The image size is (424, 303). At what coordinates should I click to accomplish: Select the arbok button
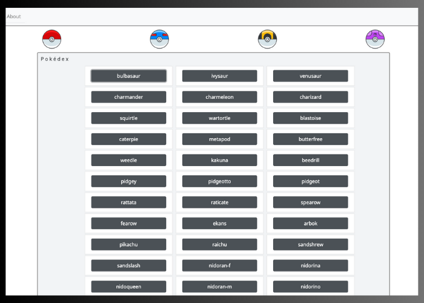(x=310, y=224)
